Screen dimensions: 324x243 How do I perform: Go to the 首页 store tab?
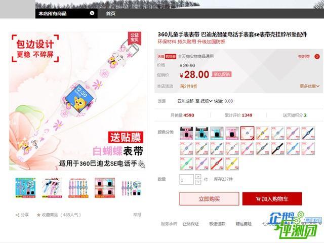pyautogui.click(x=111, y=14)
